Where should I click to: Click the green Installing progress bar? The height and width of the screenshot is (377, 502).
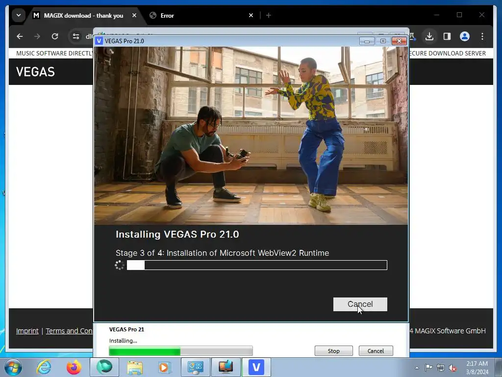(180, 350)
